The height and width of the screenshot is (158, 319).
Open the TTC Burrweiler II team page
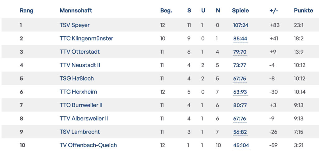coord(81,105)
